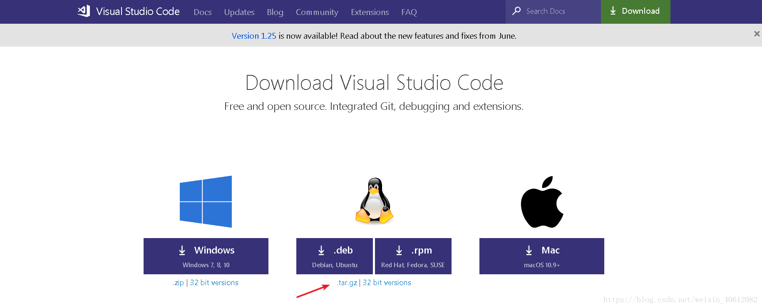Click the Download Visual Studio Code heading

coord(374,82)
